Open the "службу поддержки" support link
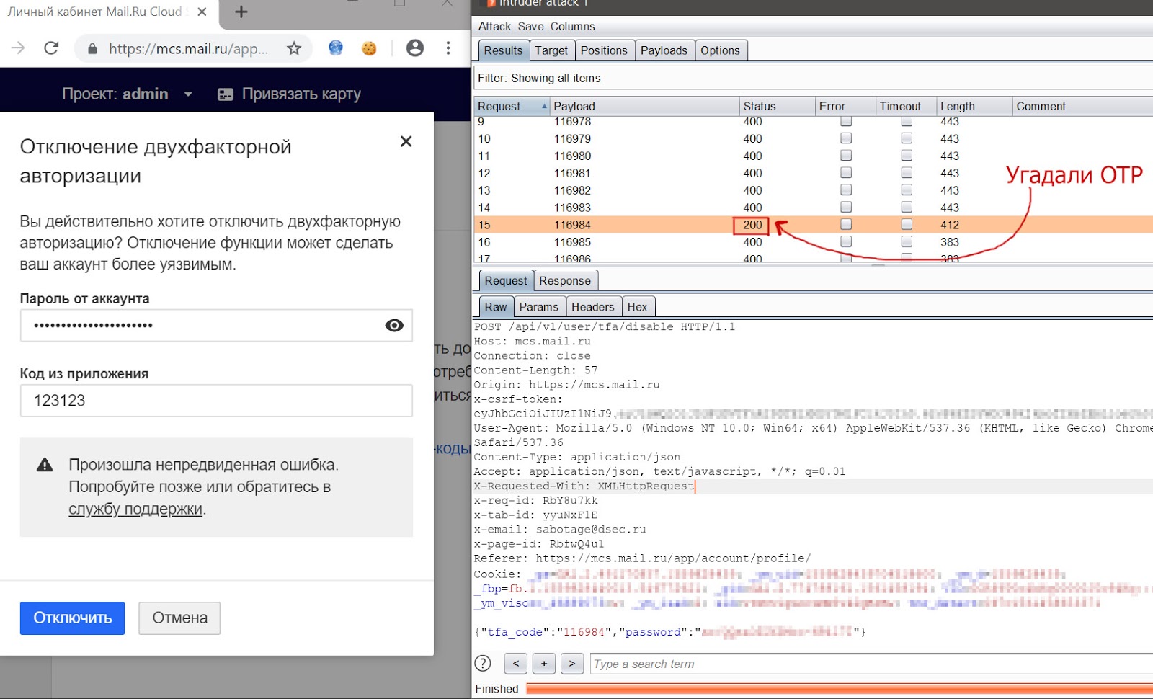 (134, 509)
